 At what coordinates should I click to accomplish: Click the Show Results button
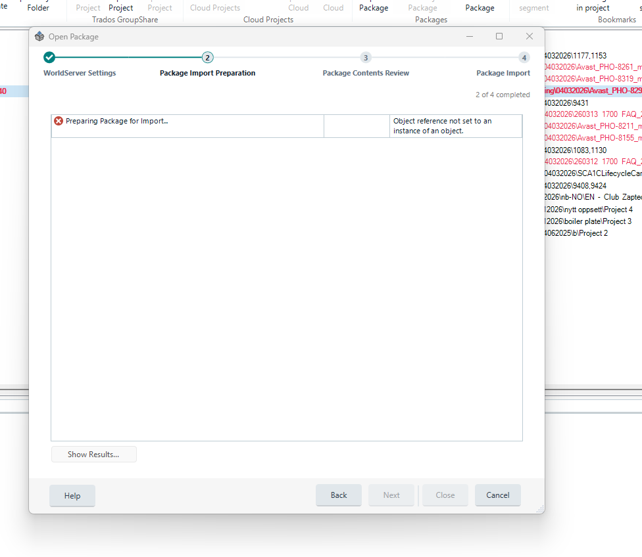[x=93, y=454]
